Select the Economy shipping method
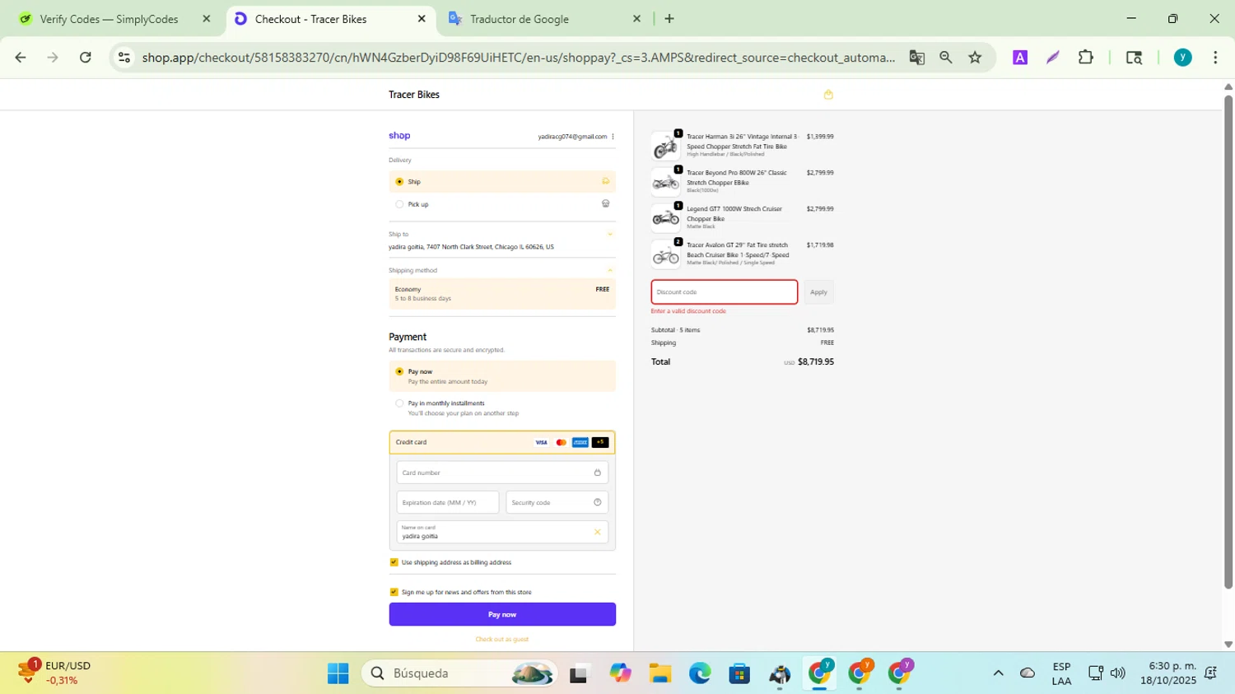Screen dimensions: 1235x694 click(502, 294)
